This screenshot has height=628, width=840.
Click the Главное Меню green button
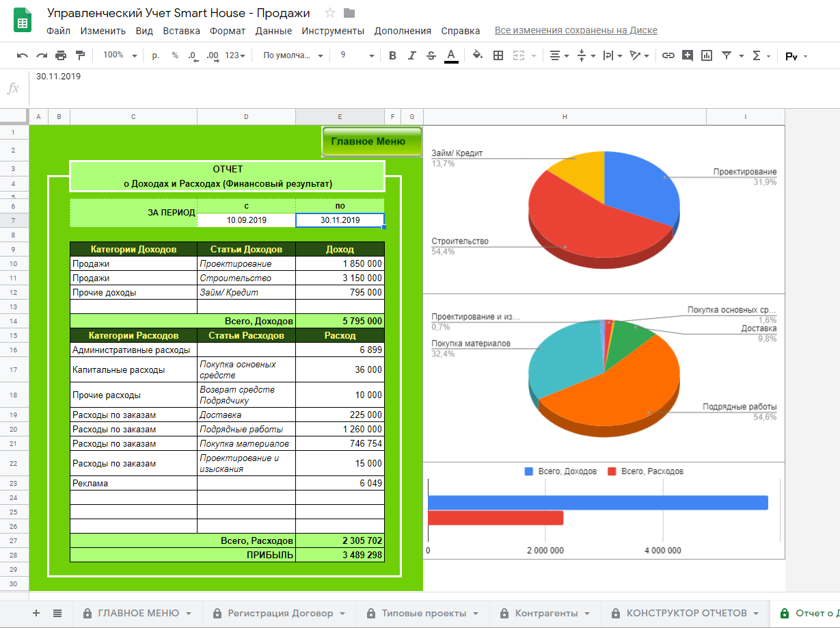pos(372,142)
